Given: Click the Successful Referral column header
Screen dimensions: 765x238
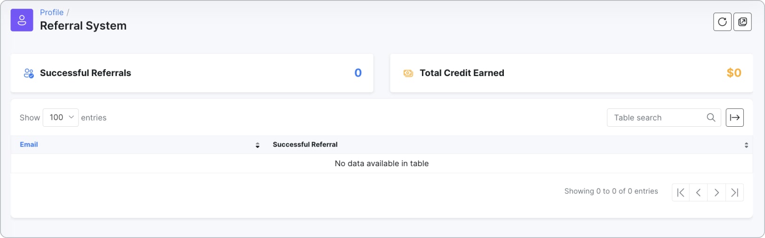Looking at the screenshot, I should tap(305, 145).
